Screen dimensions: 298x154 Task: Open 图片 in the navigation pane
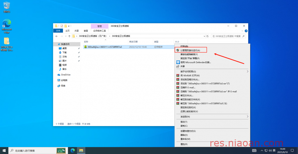64,61
